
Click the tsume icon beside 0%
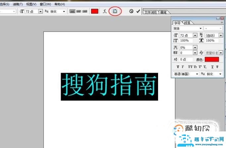click(x=175, y=47)
